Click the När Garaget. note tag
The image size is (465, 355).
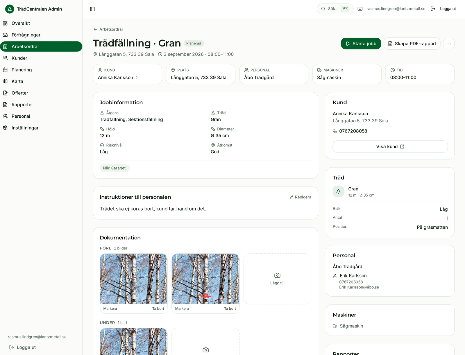click(x=115, y=168)
